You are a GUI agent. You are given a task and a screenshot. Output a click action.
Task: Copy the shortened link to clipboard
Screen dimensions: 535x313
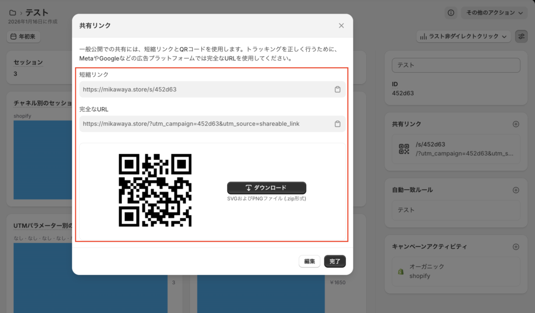[x=338, y=89]
